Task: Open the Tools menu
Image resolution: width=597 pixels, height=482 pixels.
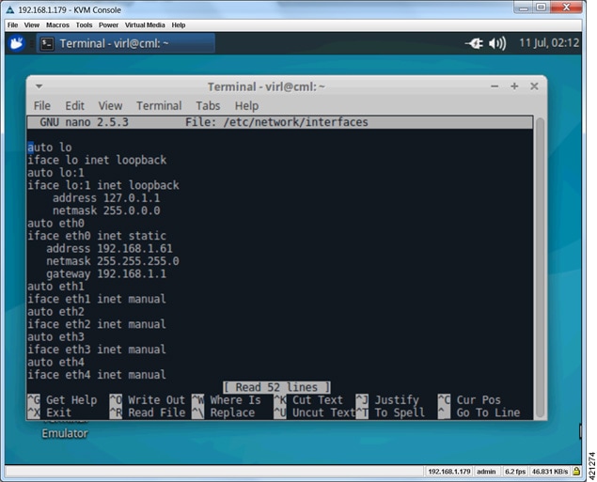Action: point(84,25)
